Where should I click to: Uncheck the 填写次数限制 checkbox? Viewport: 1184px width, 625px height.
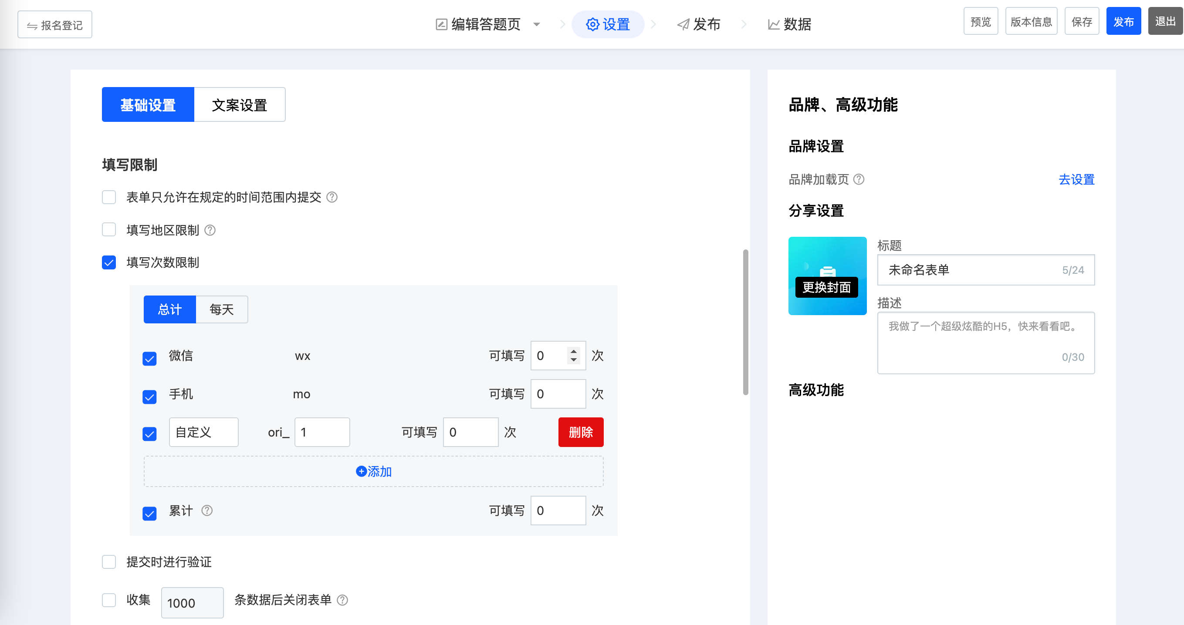point(109,263)
